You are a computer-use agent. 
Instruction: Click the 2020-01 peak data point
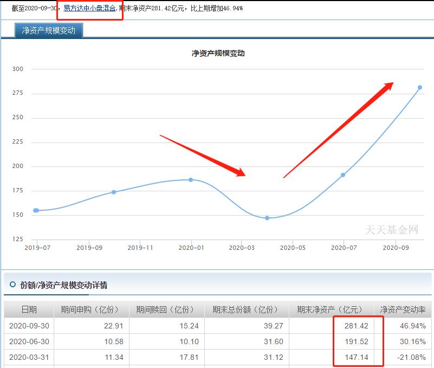coord(190,179)
